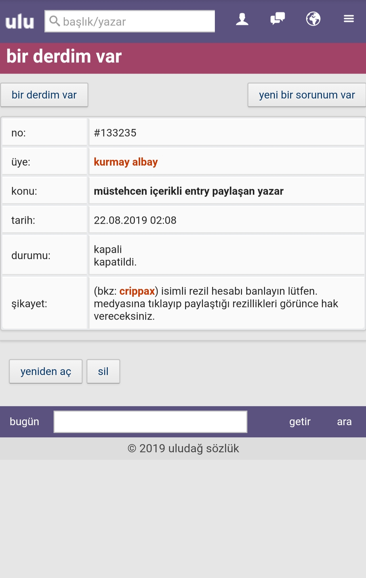
Task: Click the ticket number #133235
Action: (115, 133)
